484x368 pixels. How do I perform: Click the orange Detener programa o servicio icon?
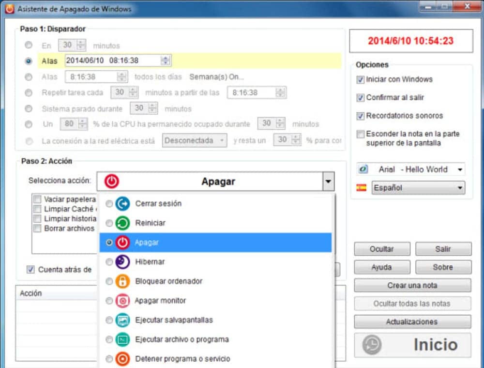pos(122,359)
